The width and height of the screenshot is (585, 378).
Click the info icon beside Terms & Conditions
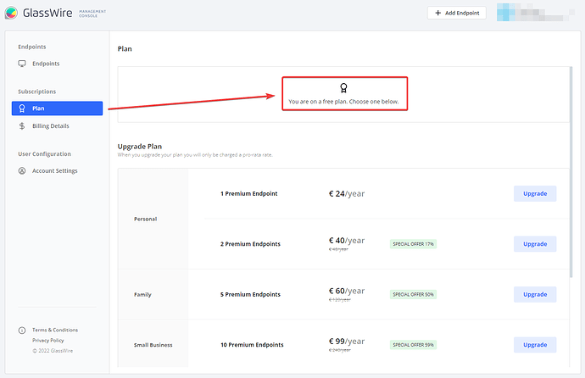[x=22, y=330]
